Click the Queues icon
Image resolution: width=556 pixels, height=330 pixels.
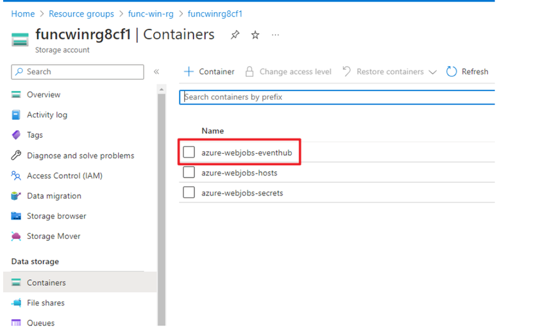pos(16,322)
